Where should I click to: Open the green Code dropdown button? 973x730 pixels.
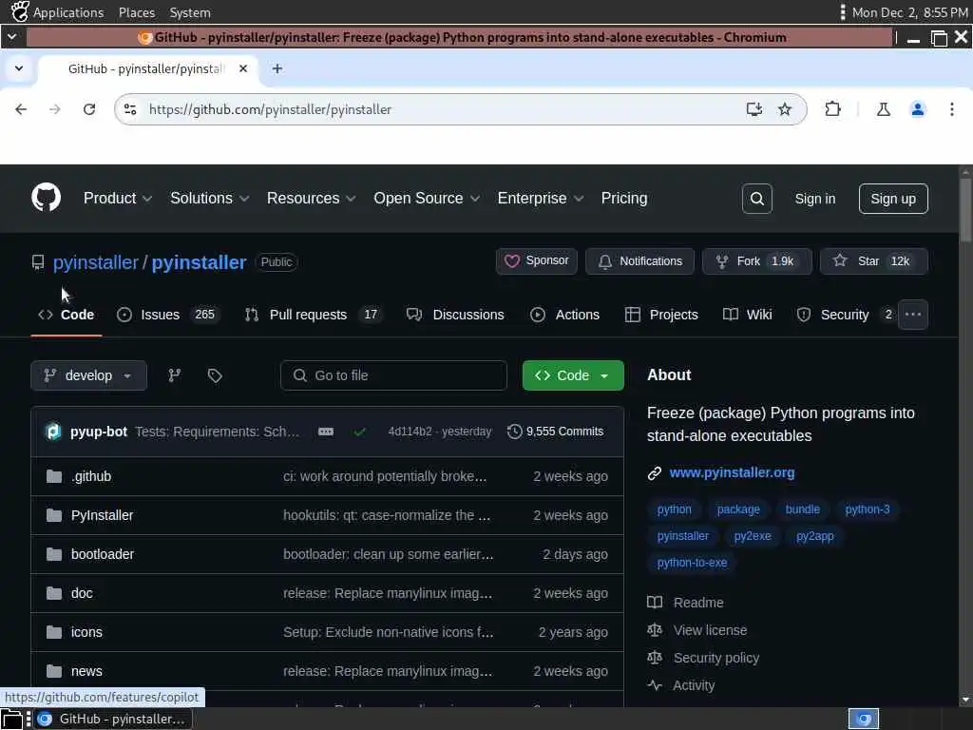(x=573, y=375)
